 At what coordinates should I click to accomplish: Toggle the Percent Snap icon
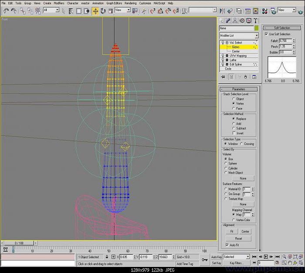[168, 11]
